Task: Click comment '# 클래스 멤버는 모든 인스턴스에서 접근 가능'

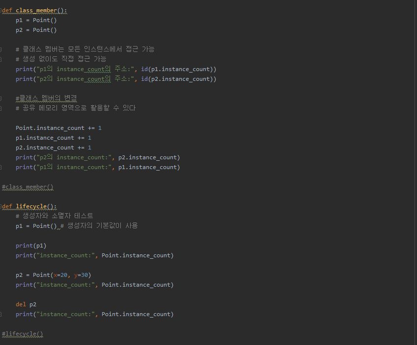Action: click(x=85, y=49)
